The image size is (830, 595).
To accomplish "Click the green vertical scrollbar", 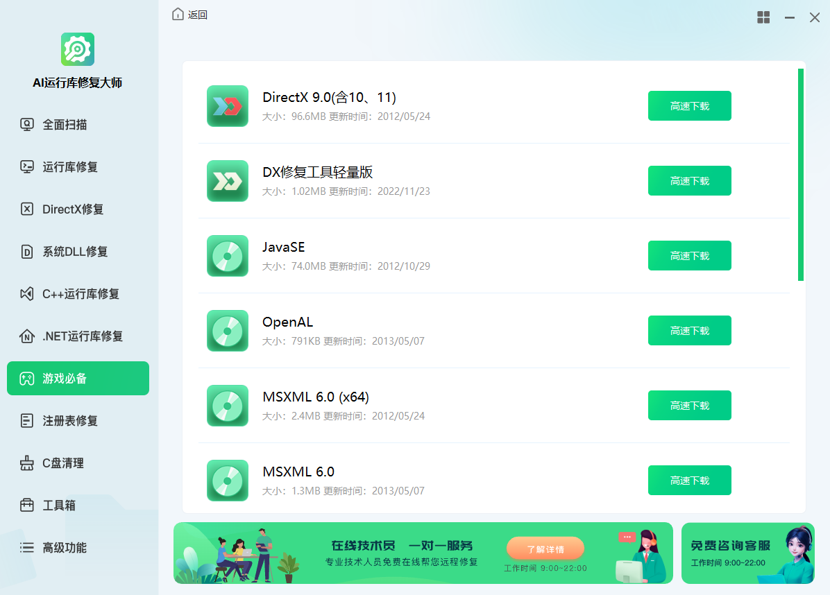I will [x=800, y=175].
